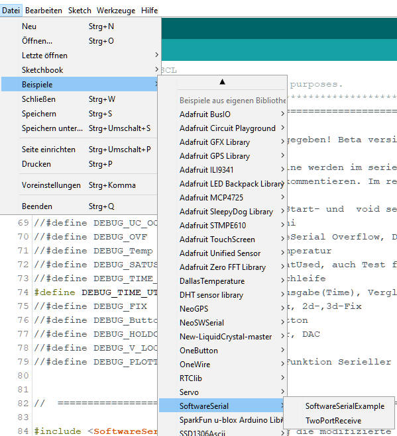397x436 pixels.
Task: Select the SoftwareSerial entry
Action: [x=221, y=406]
